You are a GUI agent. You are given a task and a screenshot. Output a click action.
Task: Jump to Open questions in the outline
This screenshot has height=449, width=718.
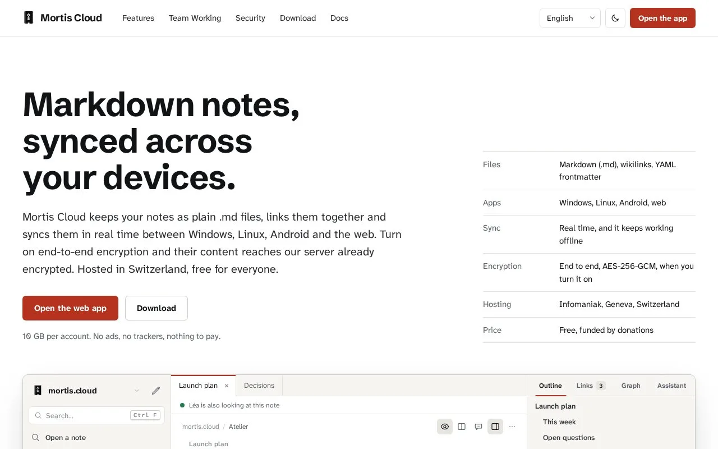point(569,438)
